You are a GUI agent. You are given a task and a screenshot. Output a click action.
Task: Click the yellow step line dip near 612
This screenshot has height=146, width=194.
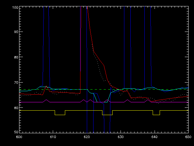pos(60,115)
